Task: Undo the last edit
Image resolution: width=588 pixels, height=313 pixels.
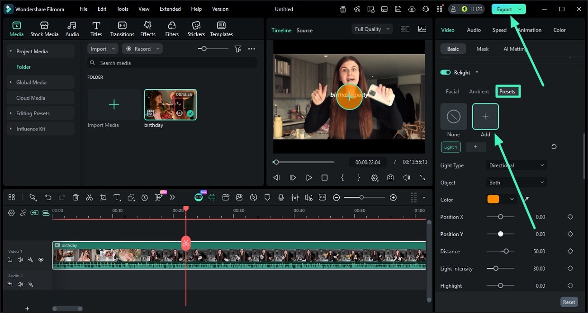Action: coord(48,197)
